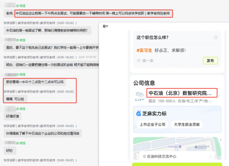Click the message 嗯嗯 可以哒
229x166 pixels.
(15, 99)
